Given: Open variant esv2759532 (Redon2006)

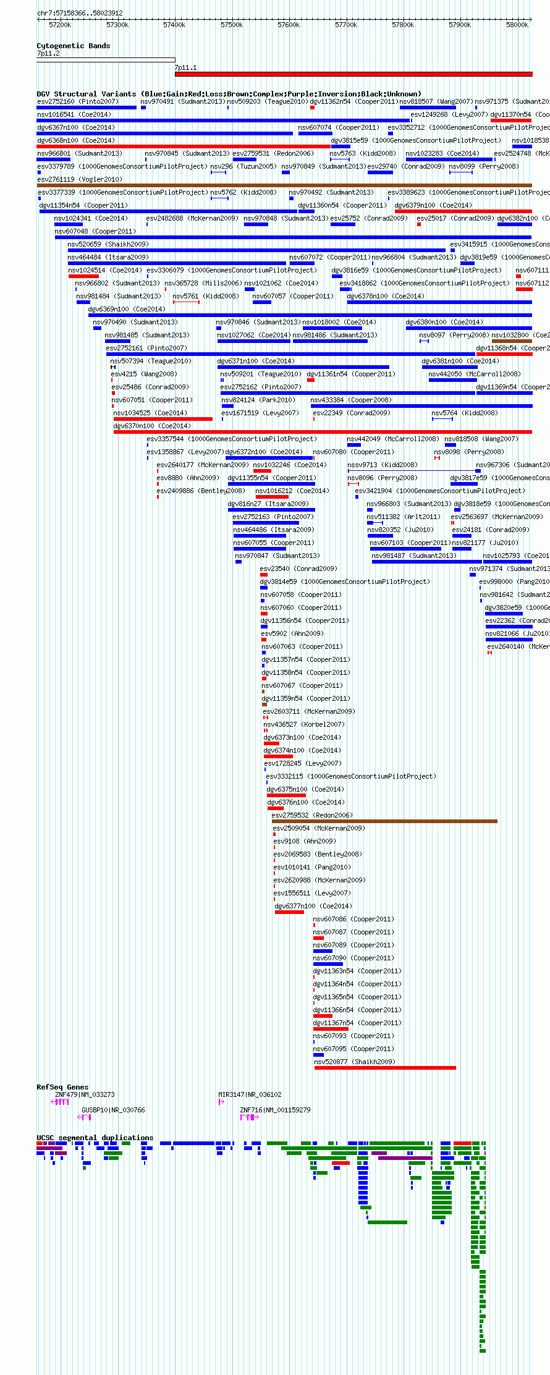Looking at the screenshot, I should click(x=312, y=815).
